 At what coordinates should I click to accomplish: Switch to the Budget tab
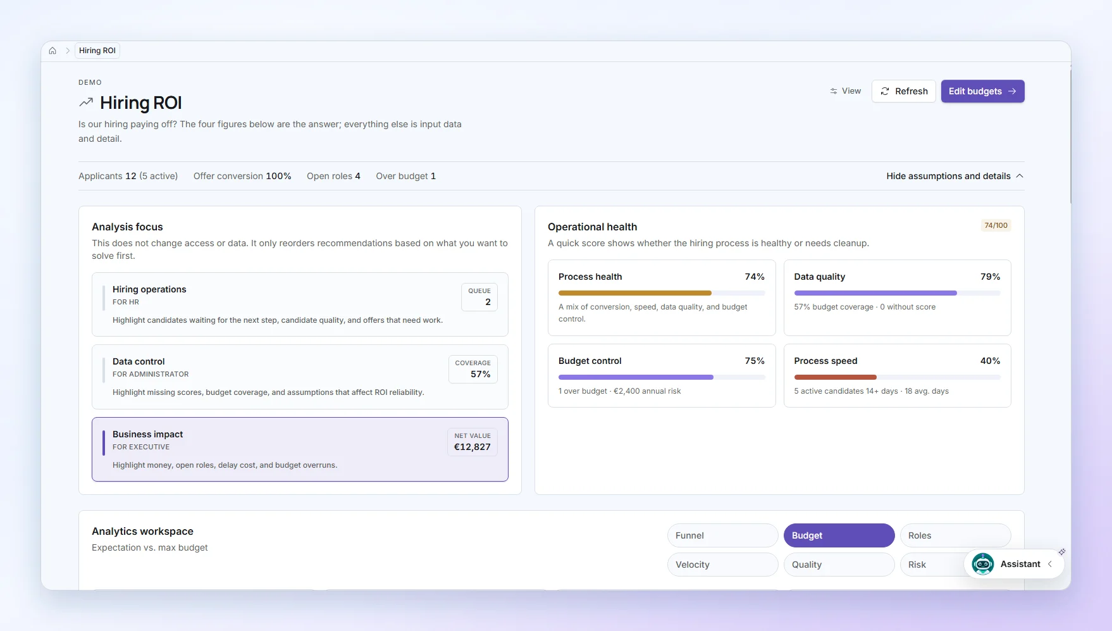[x=839, y=535]
